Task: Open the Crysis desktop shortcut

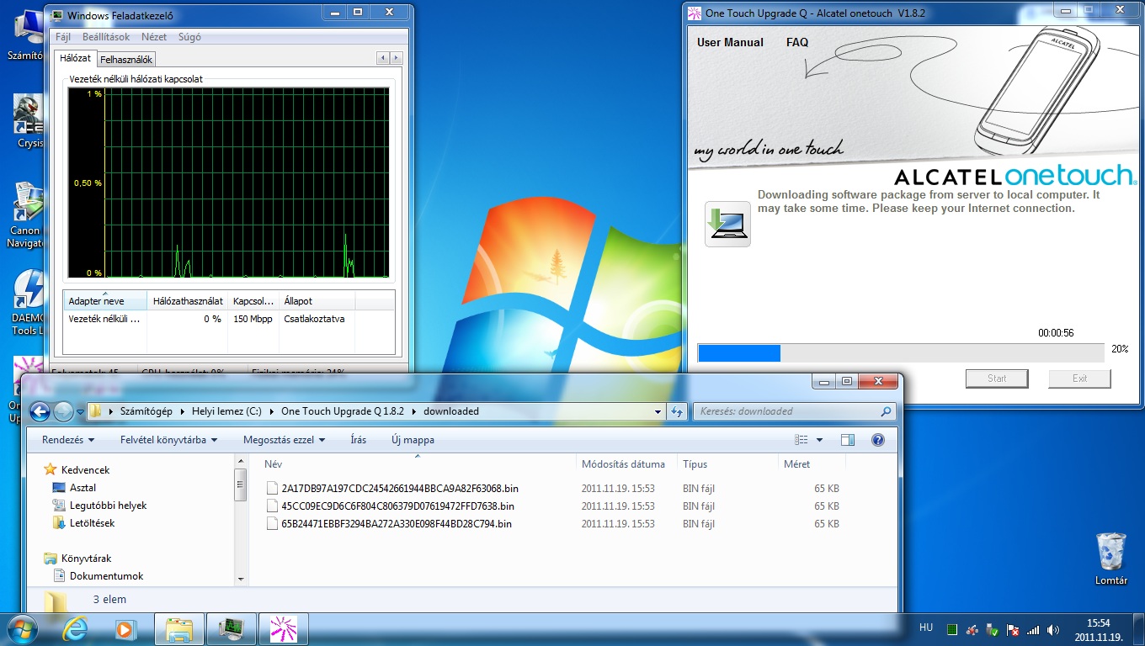Action: click(30, 121)
